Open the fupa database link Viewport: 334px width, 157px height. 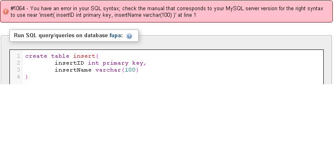click(x=115, y=36)
